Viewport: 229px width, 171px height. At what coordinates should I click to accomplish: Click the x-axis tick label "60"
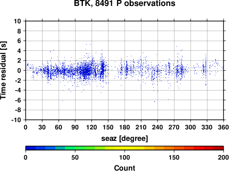59,127
